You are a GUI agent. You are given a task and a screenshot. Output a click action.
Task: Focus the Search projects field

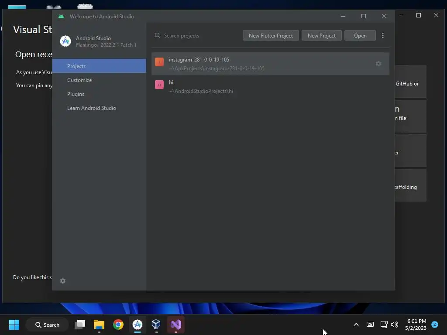197,36
